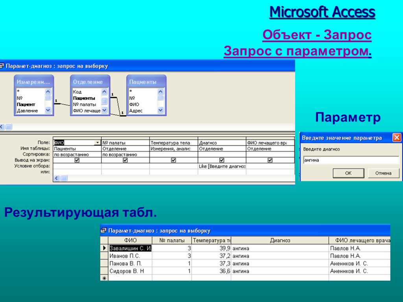Click left scroll arrow of query grid
Image resolution: width=403 pixels, height=302 pixels.
coord(57,178)
